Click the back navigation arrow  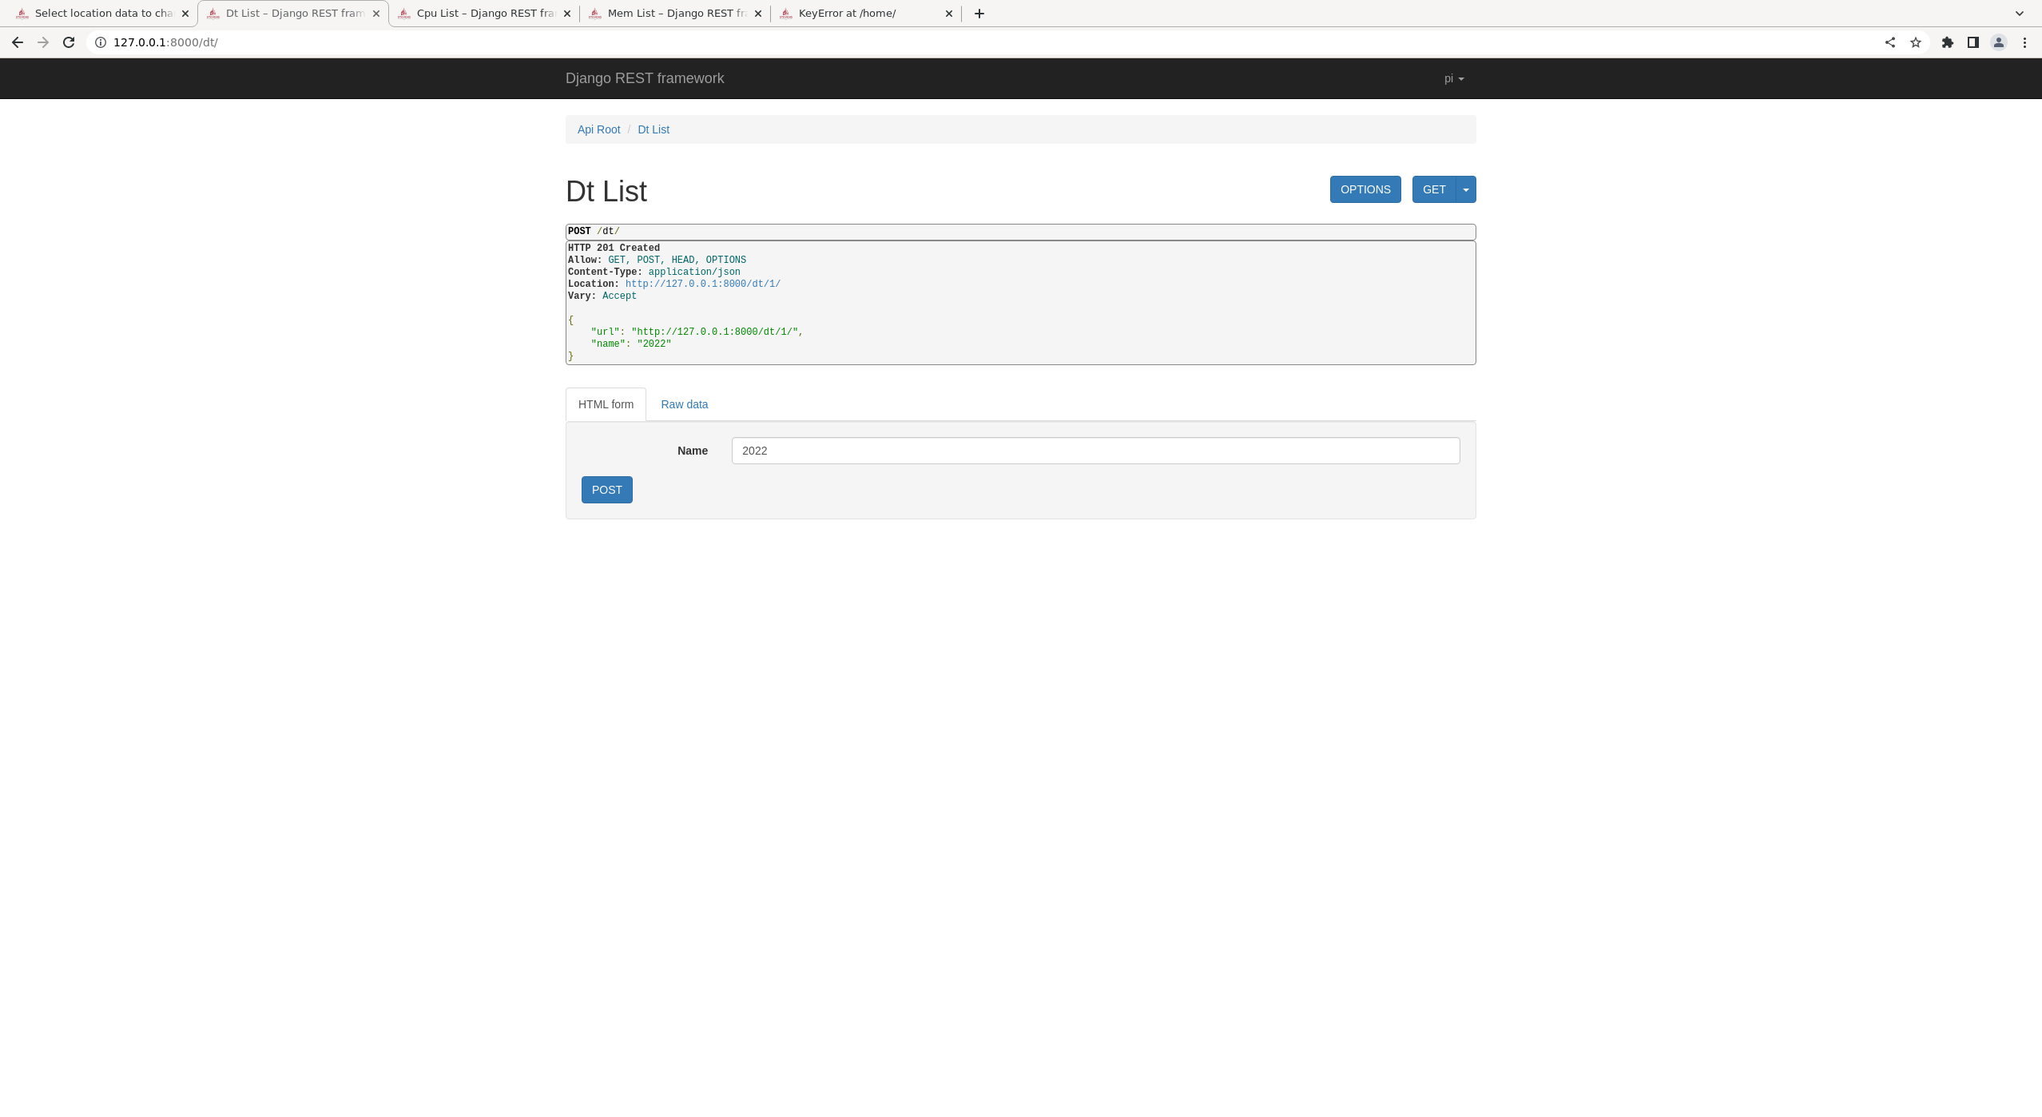point(17,42)
